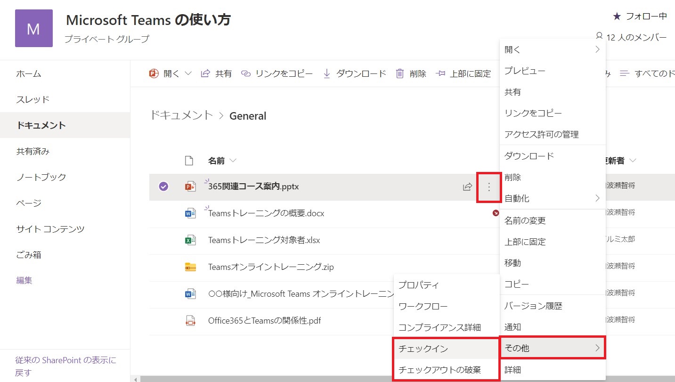Click the PowerPoint icon in toolbar Open button
The image size is (675, 382).
coord(154,73)
